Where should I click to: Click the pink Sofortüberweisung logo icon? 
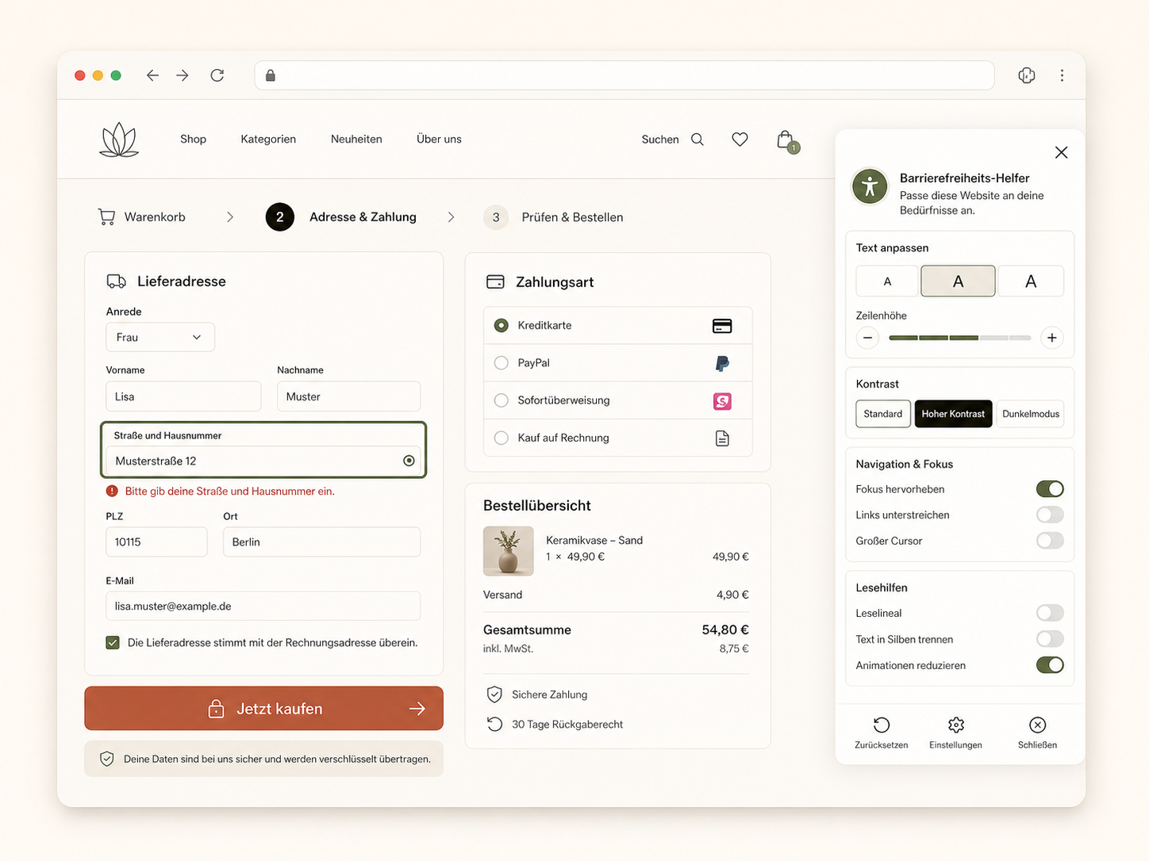coord(722,401)
